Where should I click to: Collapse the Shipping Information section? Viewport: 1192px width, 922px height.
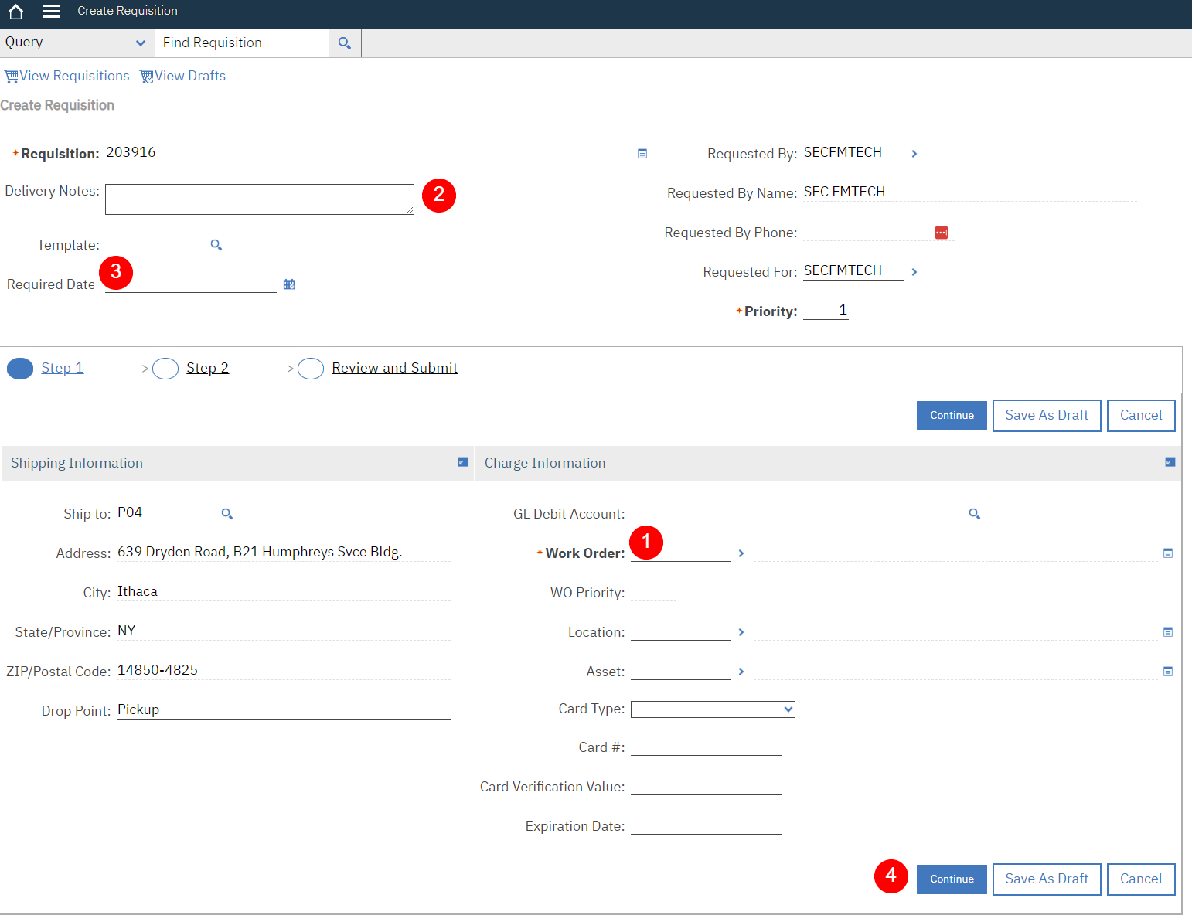[x=463, y=462]
